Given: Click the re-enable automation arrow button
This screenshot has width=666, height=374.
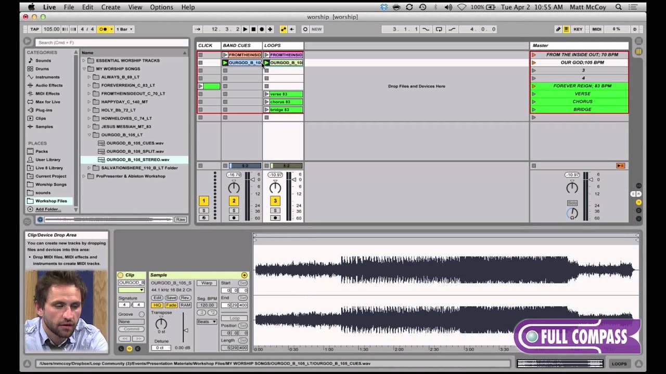Looking at the screenshot, I should tap(292, 29).
